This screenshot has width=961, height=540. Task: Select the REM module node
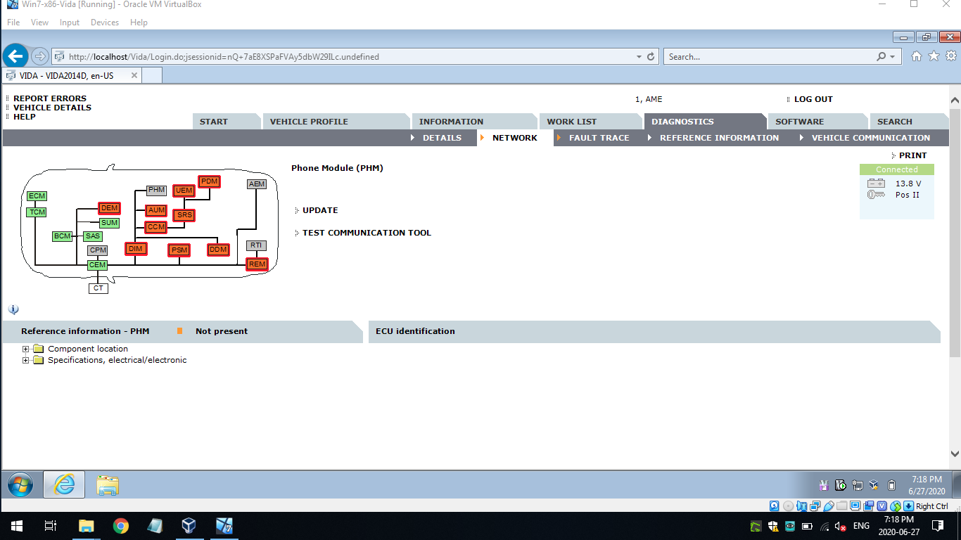[257, 264]
